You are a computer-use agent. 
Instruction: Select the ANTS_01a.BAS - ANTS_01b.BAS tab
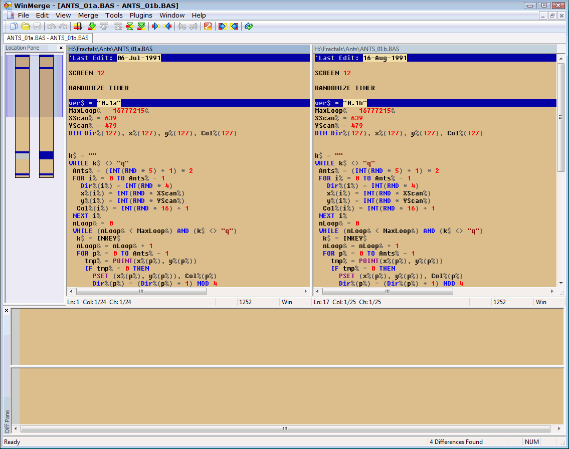(x=48, y=38)
